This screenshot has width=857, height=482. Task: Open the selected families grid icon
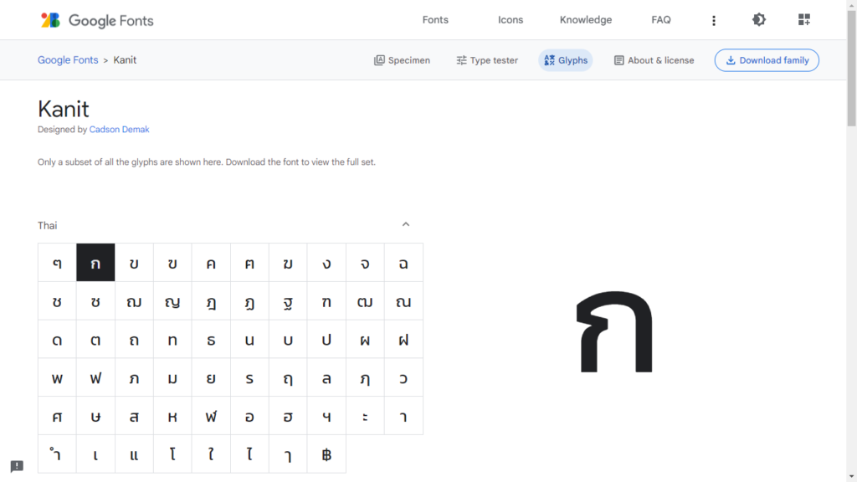click(x=804, y=20)
